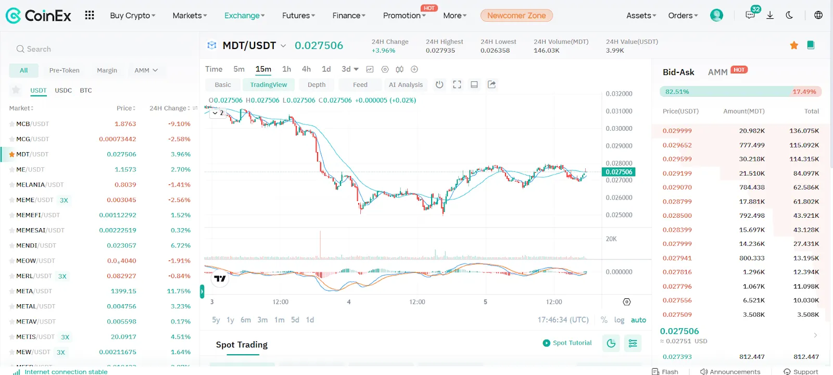Image resolution: width=833 pixels, height=375 pixels.
Task: Open the AMM filter dropdown
Action: coord(146,70)
